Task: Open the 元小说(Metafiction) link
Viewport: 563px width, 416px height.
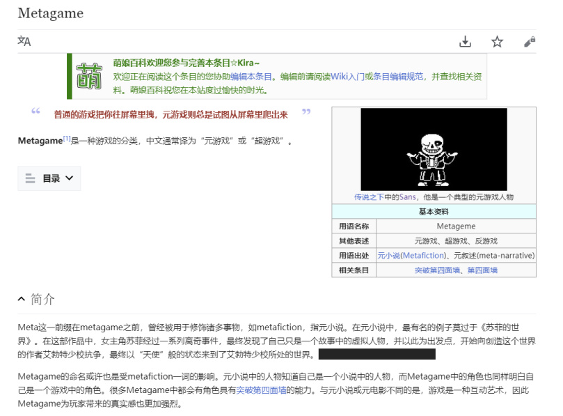Action: tap(411, 255)
